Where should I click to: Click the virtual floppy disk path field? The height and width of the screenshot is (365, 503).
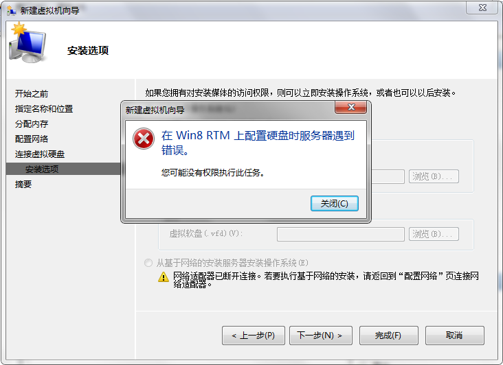tap(340, 234)
